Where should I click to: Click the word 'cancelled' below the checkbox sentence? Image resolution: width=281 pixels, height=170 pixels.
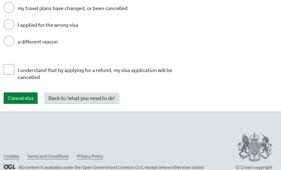[x=29, y=77]
